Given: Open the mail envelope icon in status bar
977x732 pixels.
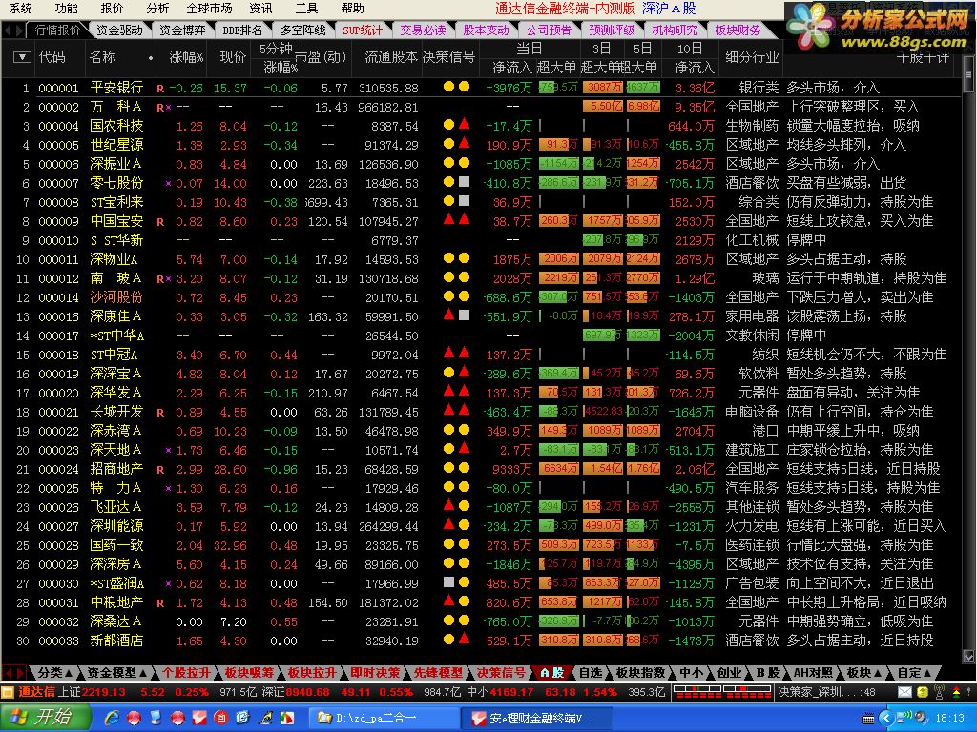Looking at the screenshot, I should point(904,692).
